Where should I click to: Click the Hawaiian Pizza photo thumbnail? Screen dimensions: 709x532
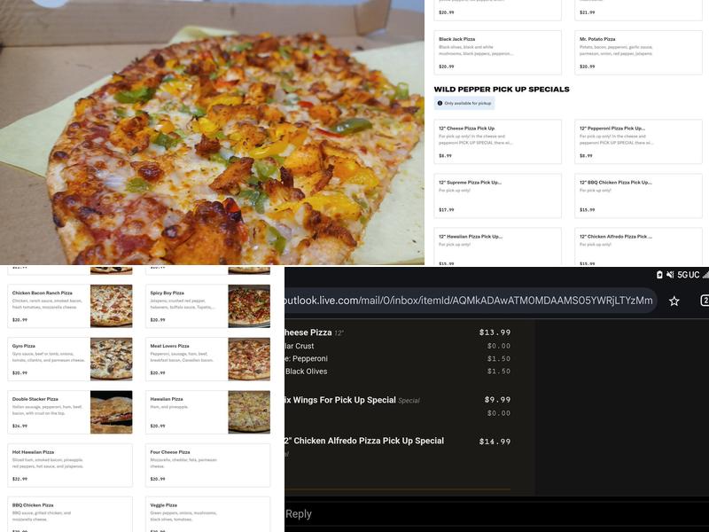[x=249, y=412]
